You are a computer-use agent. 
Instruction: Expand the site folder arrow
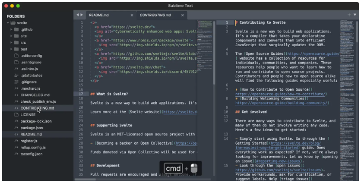[x=11, y=36]
